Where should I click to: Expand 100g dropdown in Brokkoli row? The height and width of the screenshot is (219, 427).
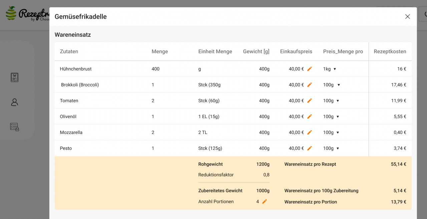331,85
